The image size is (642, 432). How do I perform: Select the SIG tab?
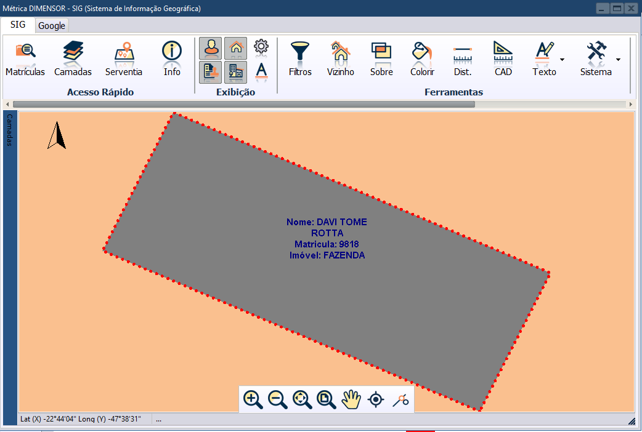point(18,25)
